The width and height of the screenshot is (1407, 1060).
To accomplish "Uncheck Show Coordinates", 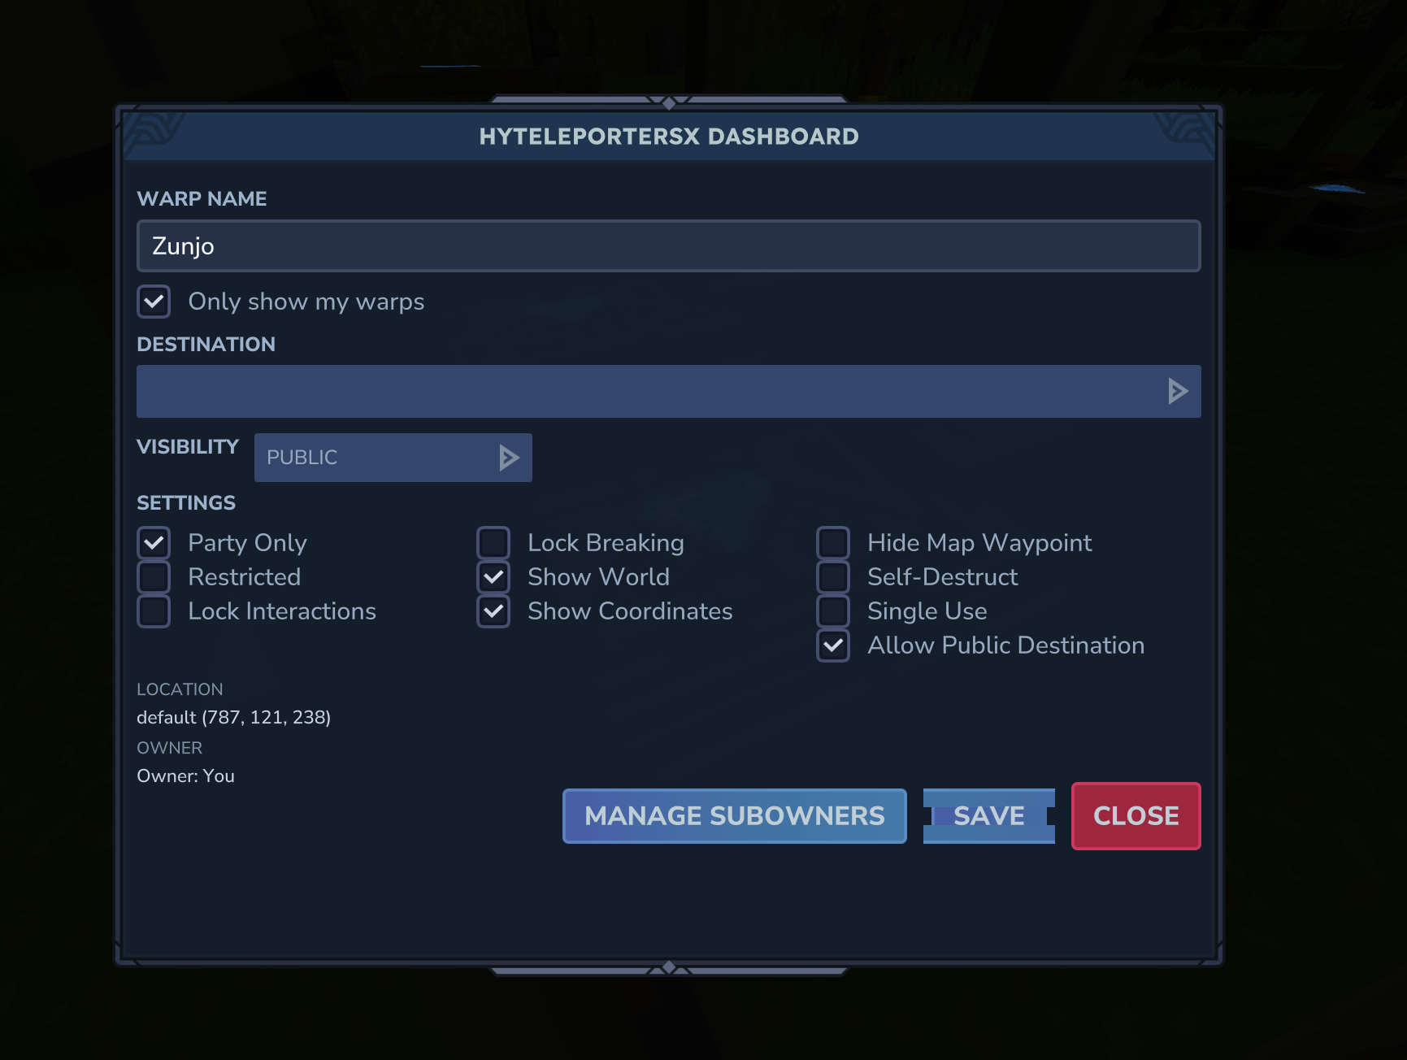I will [493, 611].
